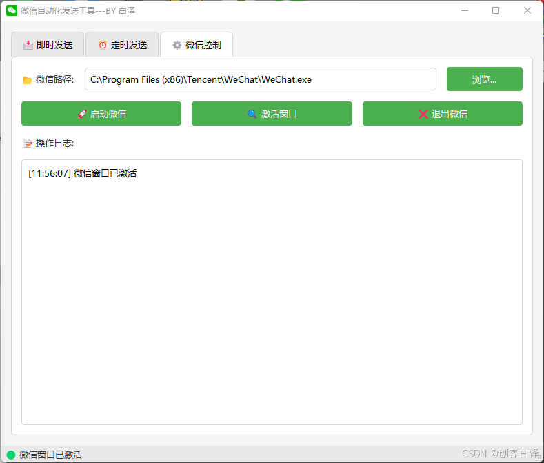
Task: Click the status bar text 微信窗口已激活
Action: click(50, 455)
